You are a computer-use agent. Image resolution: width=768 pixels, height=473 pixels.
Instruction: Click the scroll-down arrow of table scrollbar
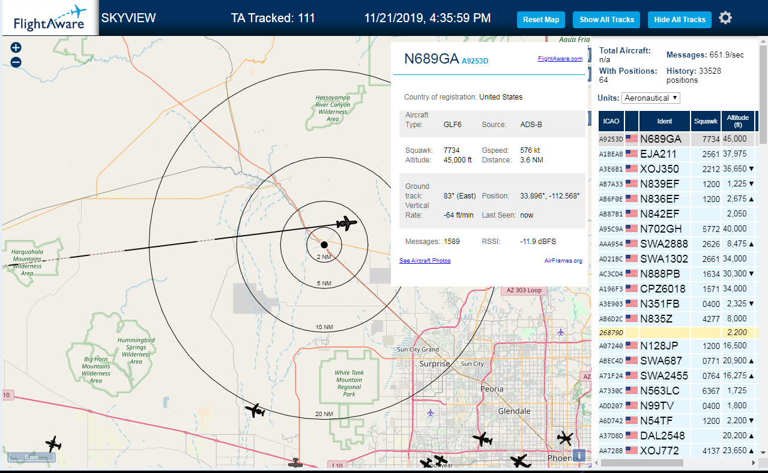763,453
